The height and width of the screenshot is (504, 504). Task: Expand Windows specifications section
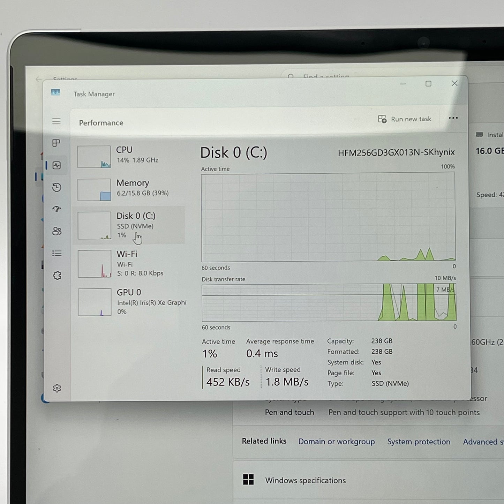coord(305,480)
